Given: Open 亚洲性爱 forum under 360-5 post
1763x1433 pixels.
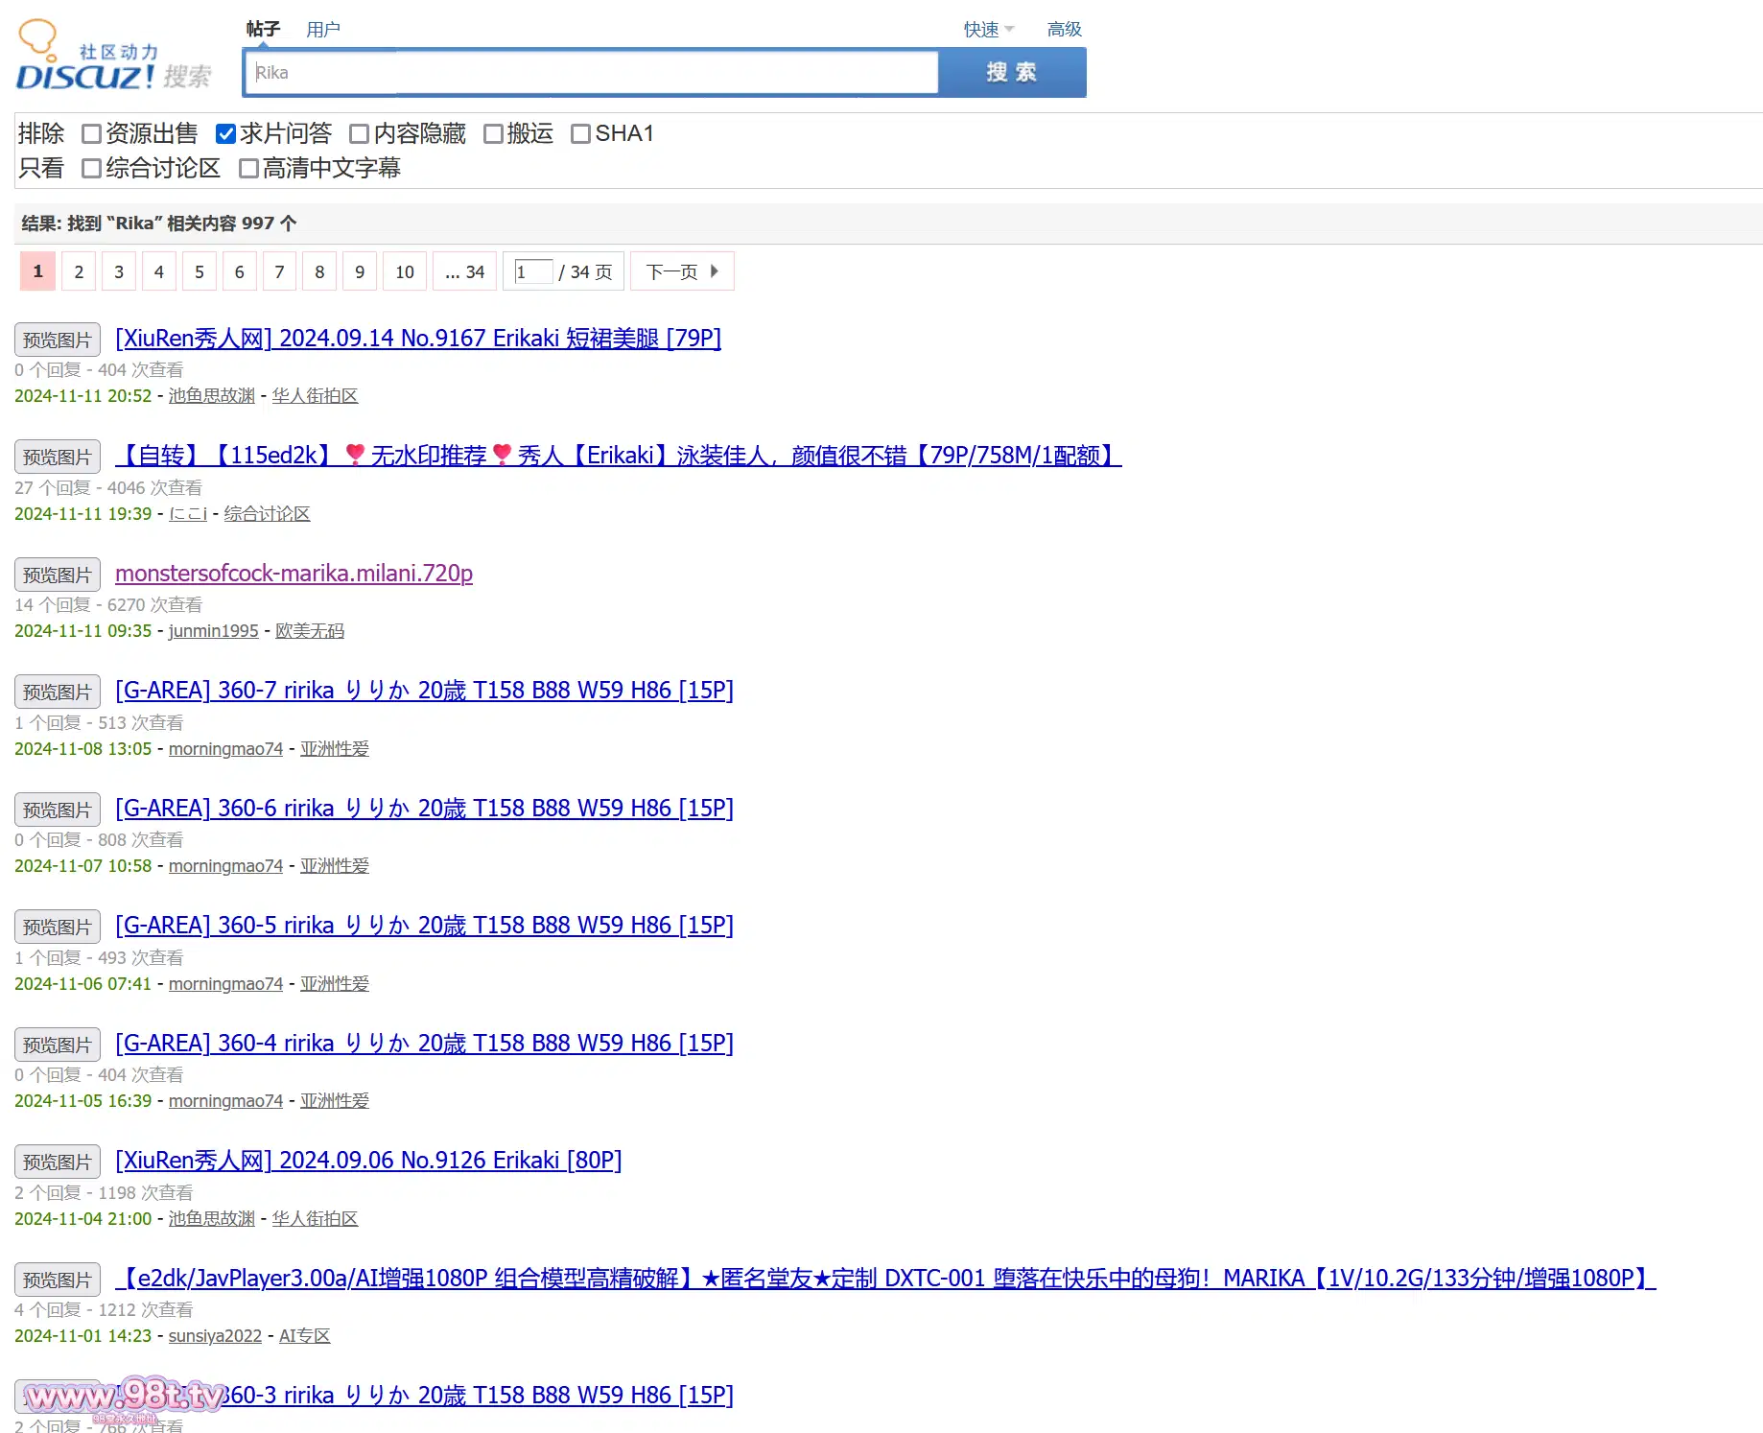Looking at the screenshot, I should tap(335, 983).
